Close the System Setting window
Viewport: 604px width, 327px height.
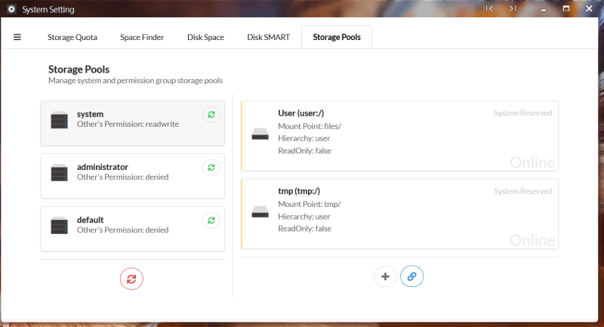click(589, 8)
